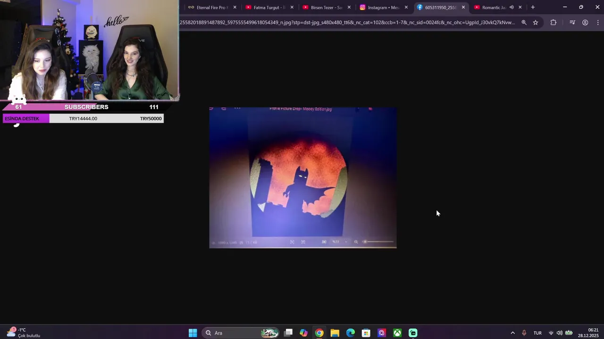Close the Instagram tab
Screen dimensions: 604x339
point(406,7)
